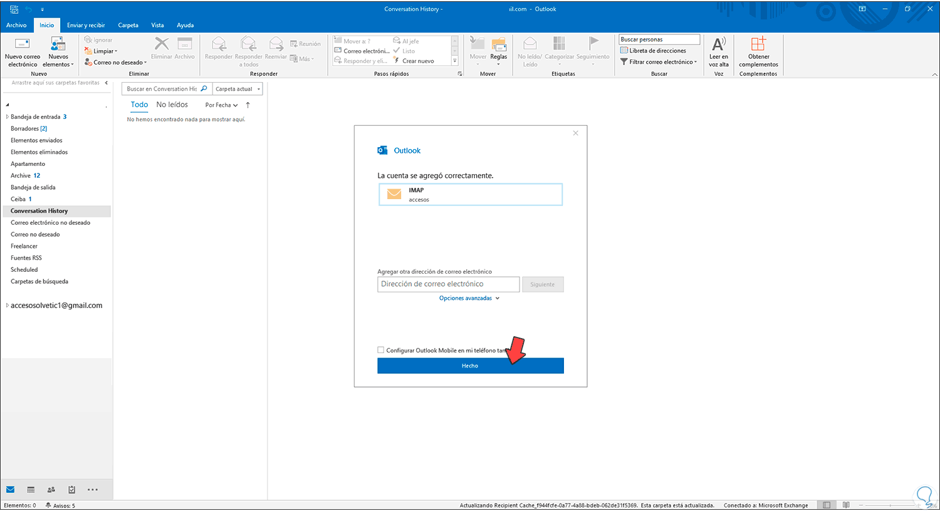Screen dimensions: 940x511
Task: Expand the Bandeja de entrada folder
Action: point(8,116)
